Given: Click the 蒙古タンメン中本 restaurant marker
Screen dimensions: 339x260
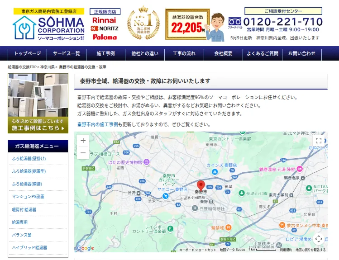Looking at the screenshot, I should (282, 225).
